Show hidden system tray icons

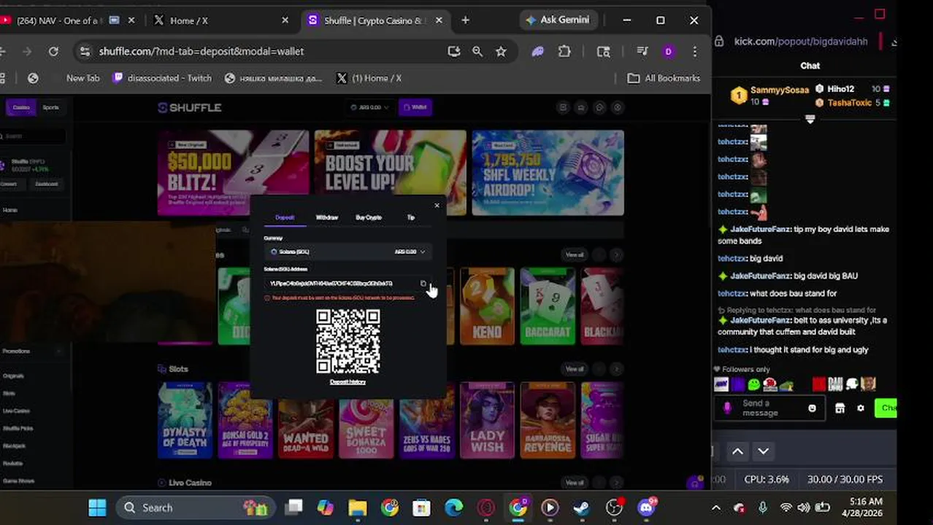click(x=715, y=507)
